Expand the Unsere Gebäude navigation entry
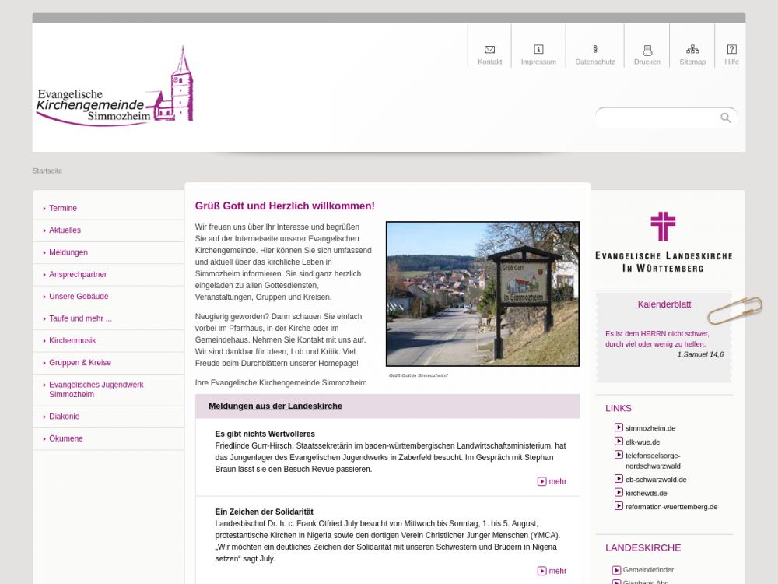The image size is (778, 584). tap(79, 297)
